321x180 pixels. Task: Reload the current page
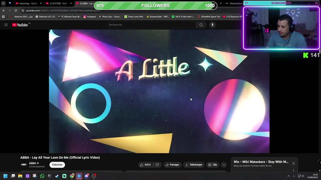pyautogui.click(x=16, y=10)
